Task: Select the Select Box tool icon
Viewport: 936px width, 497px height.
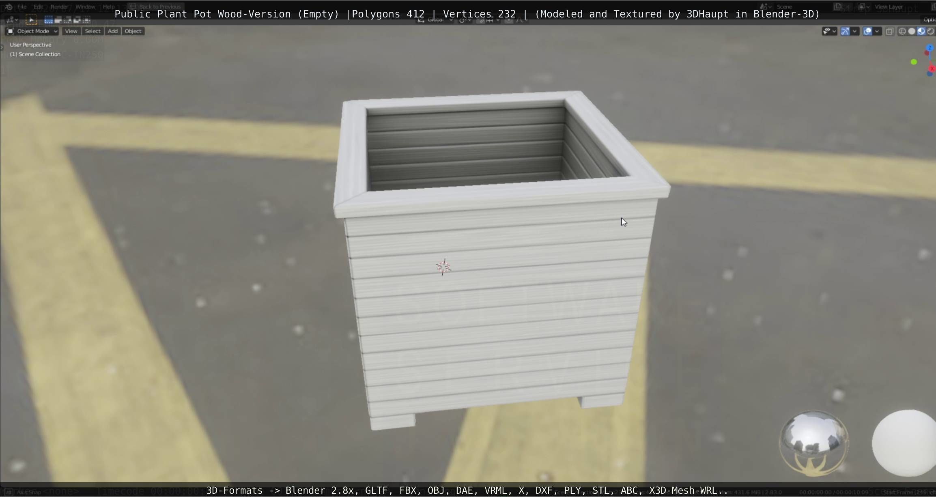Action: coord(31,19)
